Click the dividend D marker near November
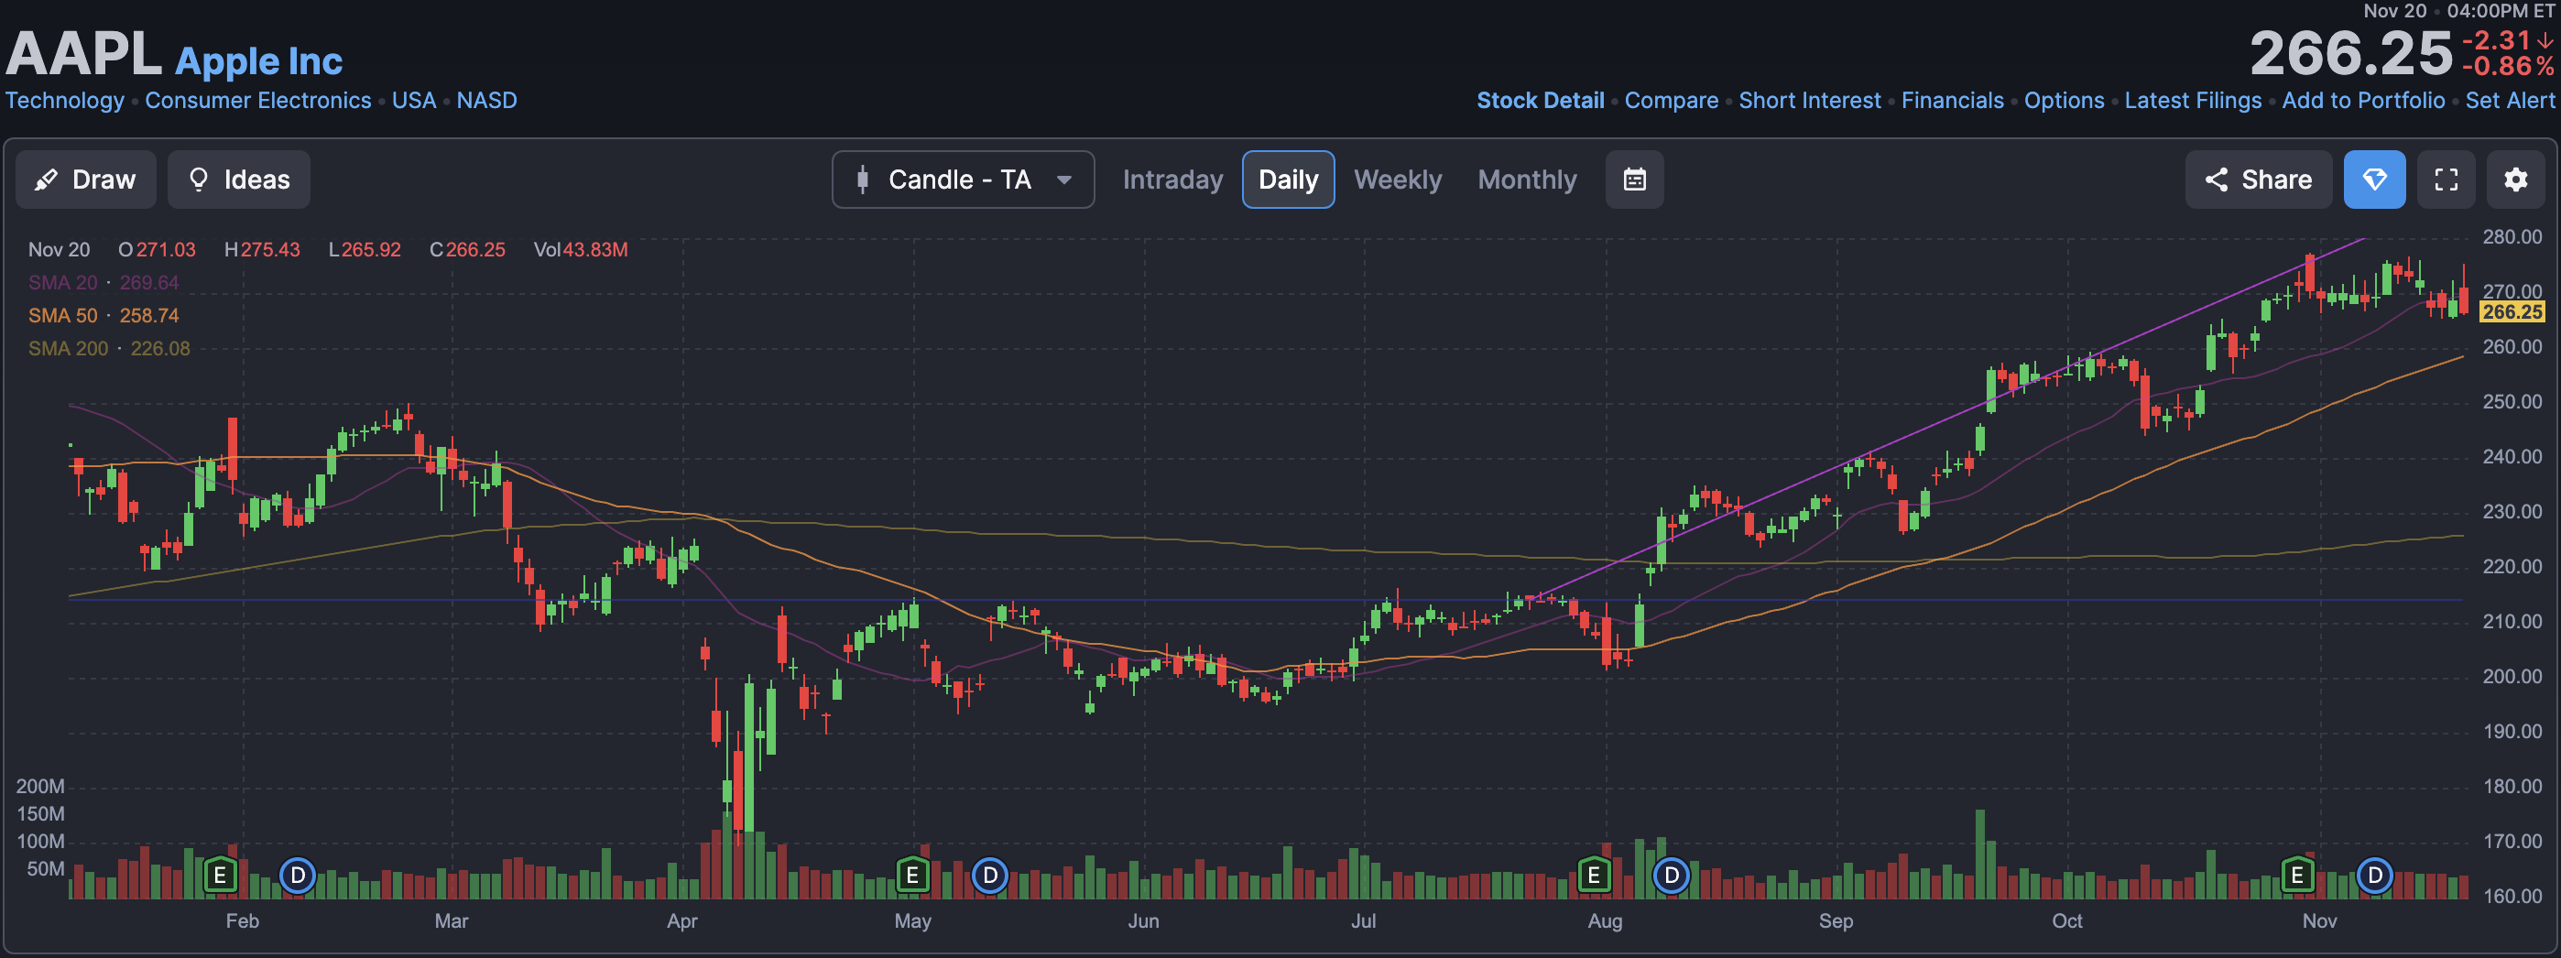 [2374, 876]
